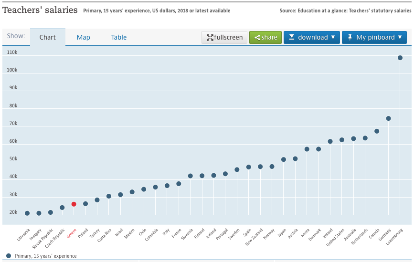Toggle the Primary, 15 years' experience legend dot
The width and height of the screenshot is (414, 262).
click(x=9, y=256)
